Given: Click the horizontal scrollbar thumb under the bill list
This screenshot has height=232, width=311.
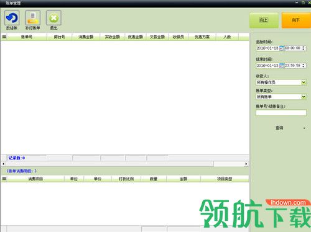Looking at the screenshot, I should point(109,164).
